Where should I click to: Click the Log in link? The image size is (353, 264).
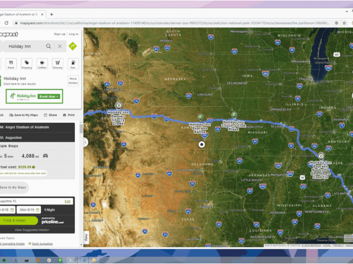click(73, 34)
